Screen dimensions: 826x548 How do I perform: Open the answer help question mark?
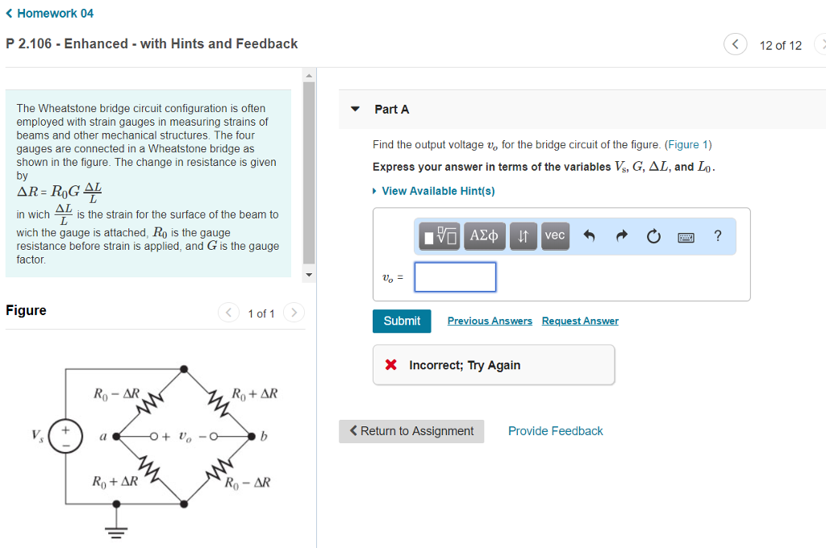718,236
